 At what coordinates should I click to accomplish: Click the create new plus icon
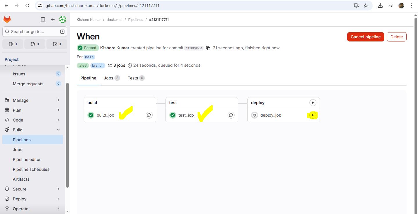pyautogui.click(x=53, y=19)
